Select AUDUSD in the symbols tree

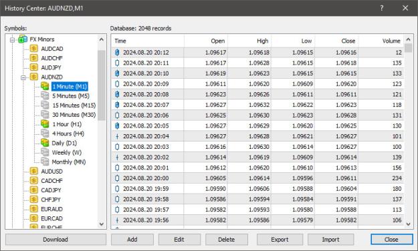pyautogui.click(x=51, y=171)
